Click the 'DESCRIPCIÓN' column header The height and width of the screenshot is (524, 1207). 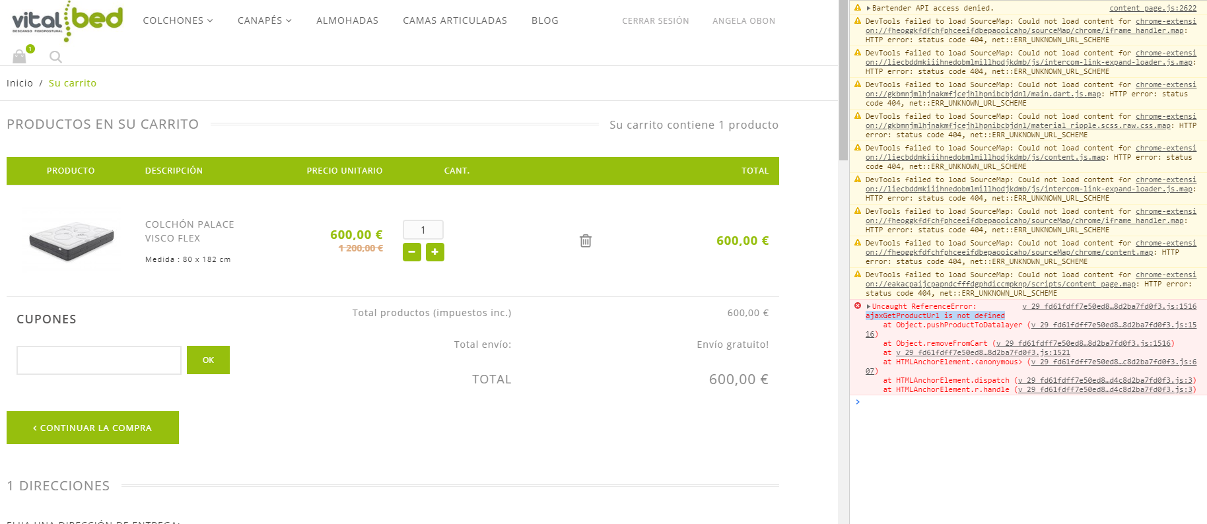[x=174, y=171]
